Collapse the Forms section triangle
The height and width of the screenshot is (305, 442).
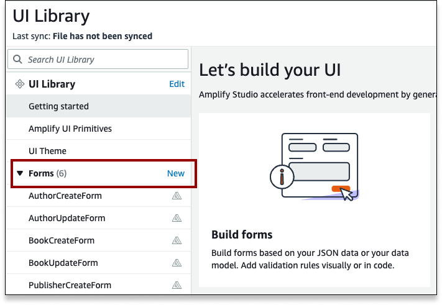tap(20, 173)
